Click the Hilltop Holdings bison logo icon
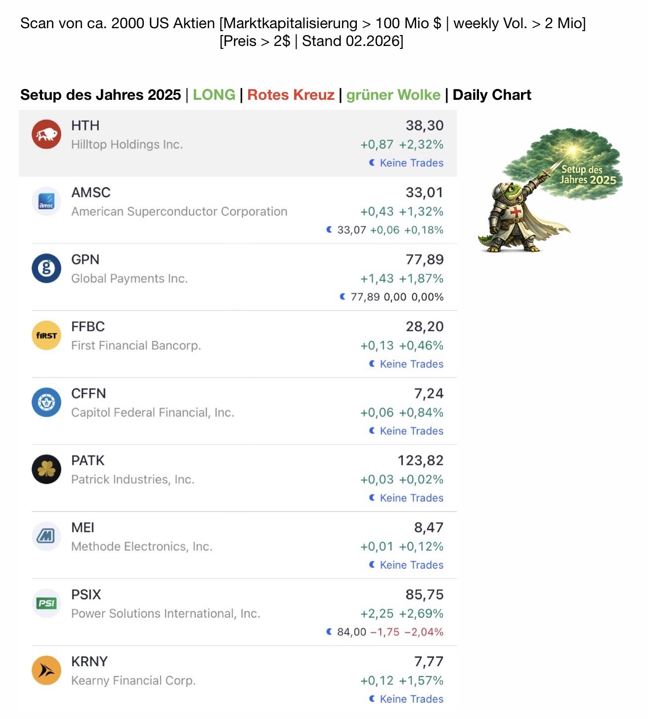This screenshot has width=648, height=719. pos(46,134)
